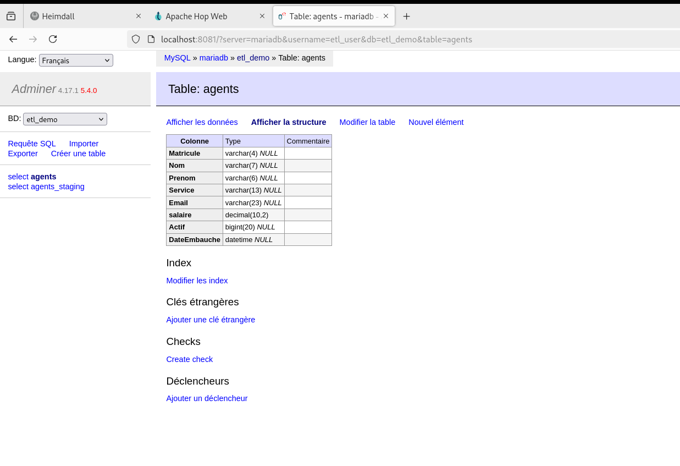Open the BD database dropdown
The image size is (680, 466).
point(65,119)
